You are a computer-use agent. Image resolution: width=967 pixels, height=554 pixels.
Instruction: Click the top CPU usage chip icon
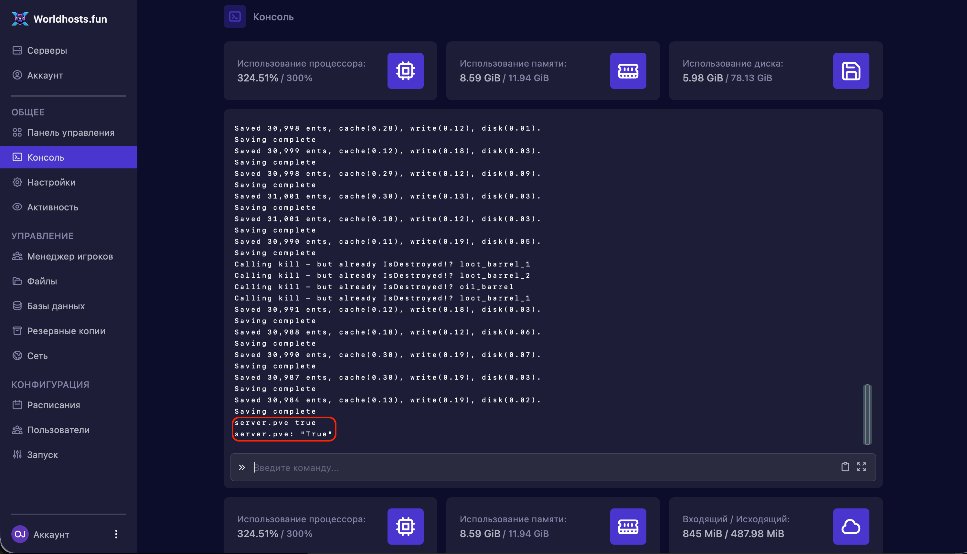[406, 71]
